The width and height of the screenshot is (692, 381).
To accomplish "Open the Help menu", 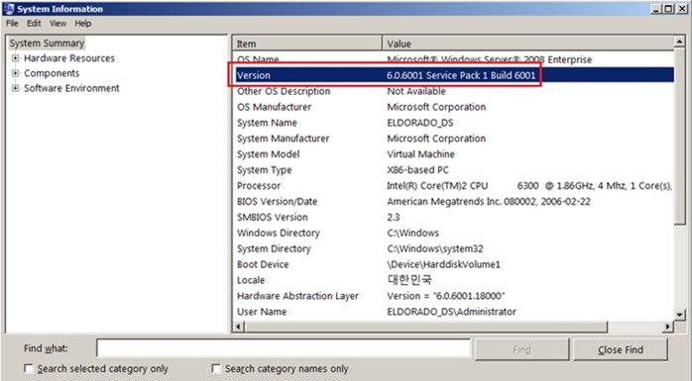I will coord(83,24).
